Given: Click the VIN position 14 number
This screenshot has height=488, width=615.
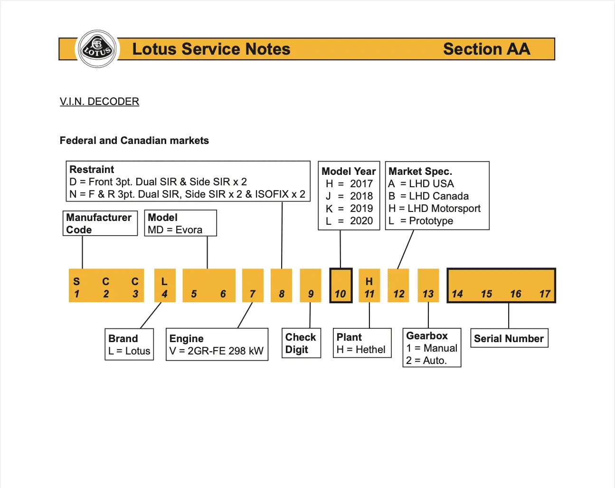Looking at the screenshot, I should 457,294.
